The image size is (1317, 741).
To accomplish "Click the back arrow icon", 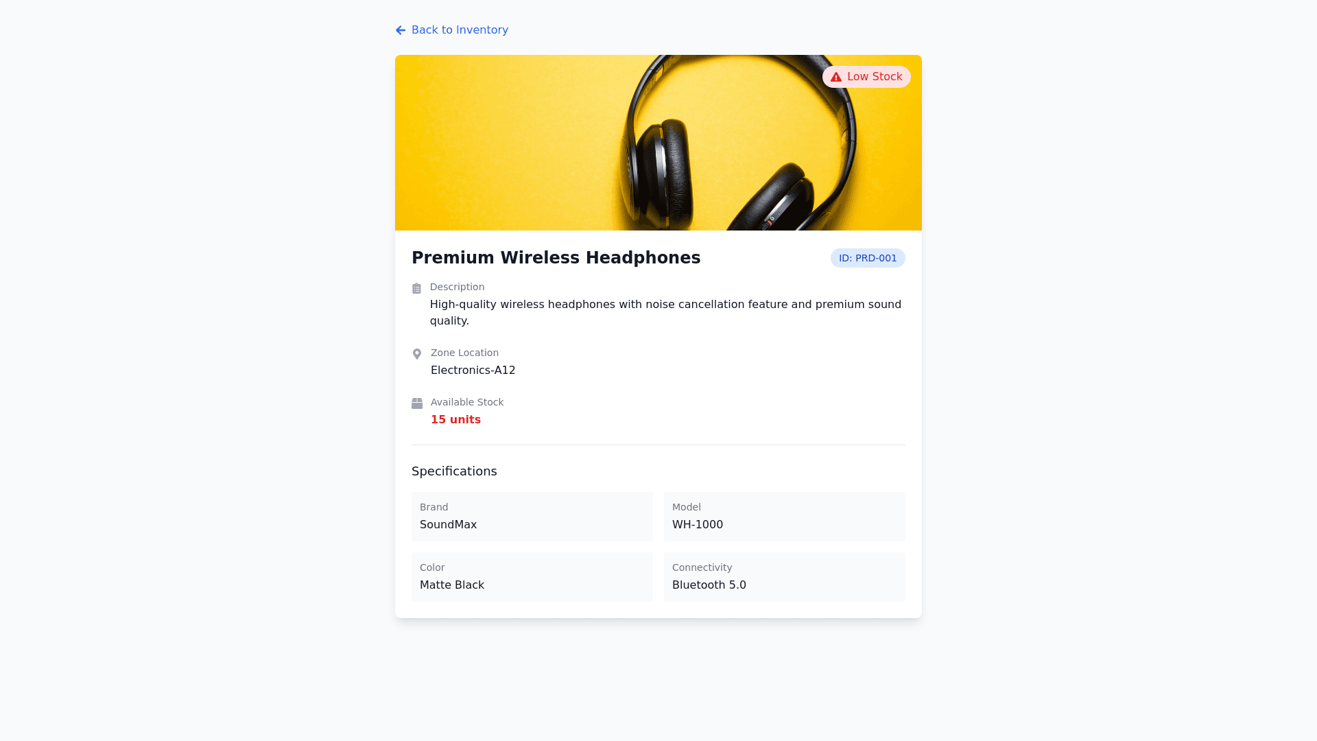I will pos(401,30).
